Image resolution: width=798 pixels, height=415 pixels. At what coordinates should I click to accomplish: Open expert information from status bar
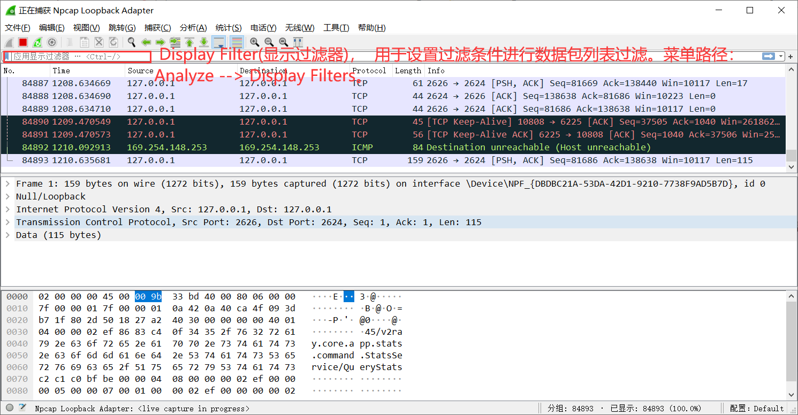pos(10,408)
